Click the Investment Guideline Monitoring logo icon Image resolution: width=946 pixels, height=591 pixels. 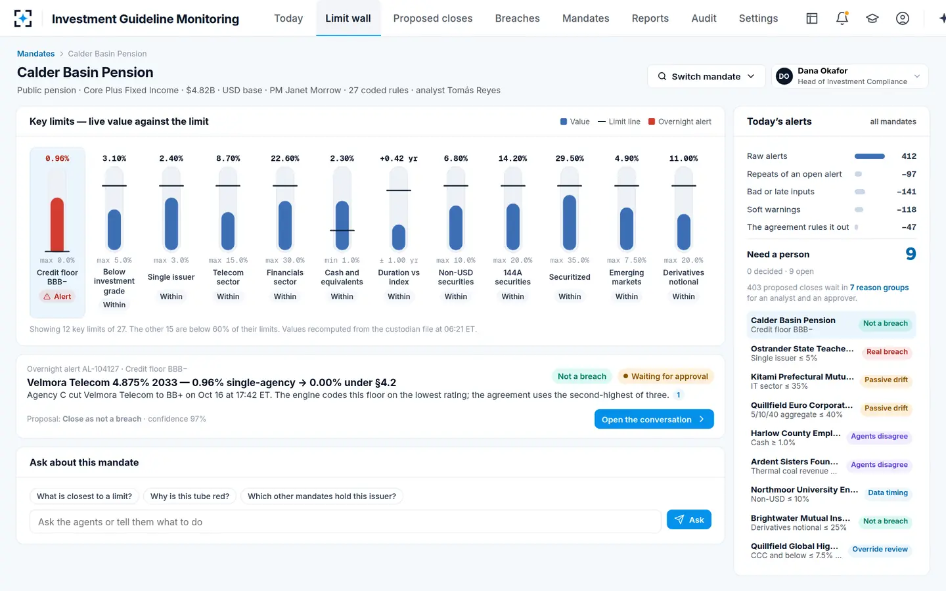[x=23, y=18]
